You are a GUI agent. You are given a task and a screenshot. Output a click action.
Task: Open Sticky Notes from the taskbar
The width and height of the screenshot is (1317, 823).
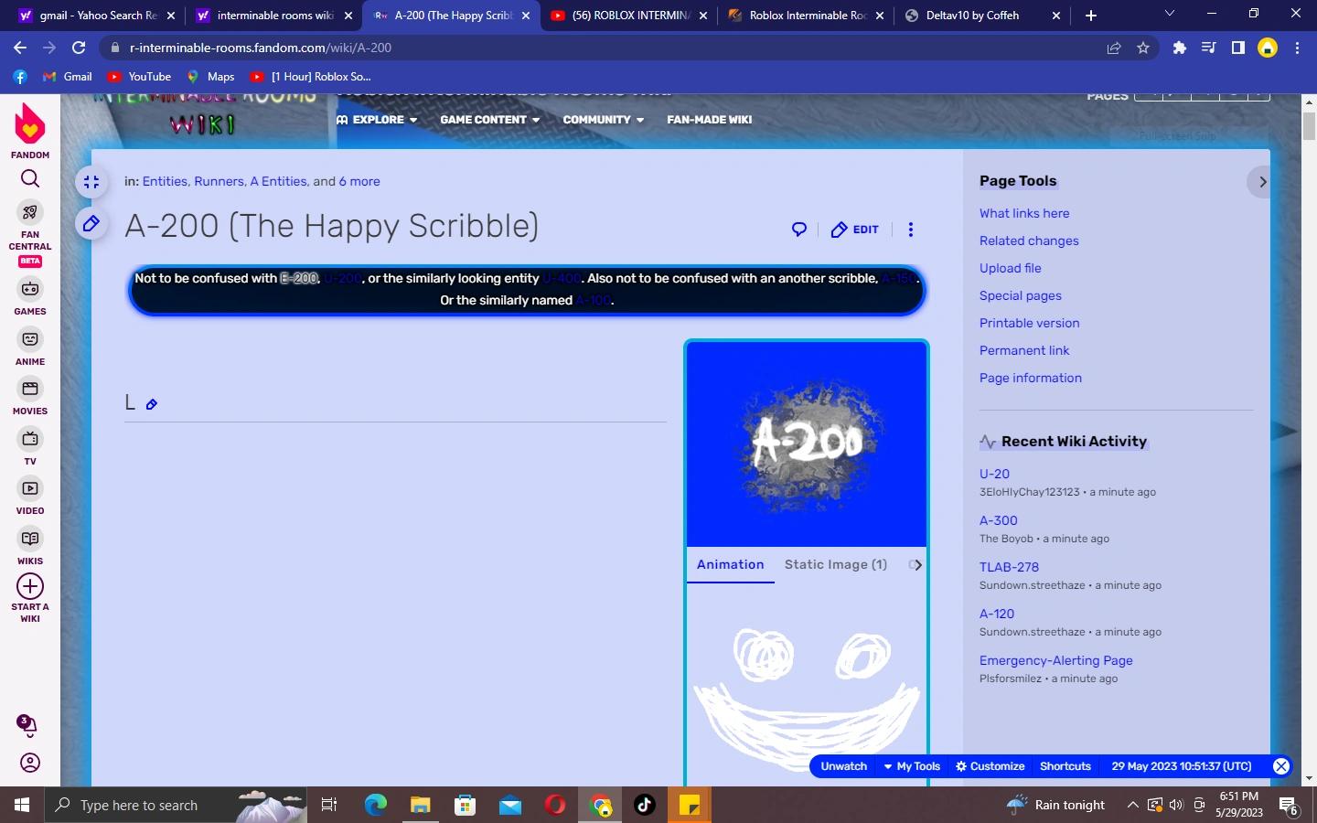690,805
